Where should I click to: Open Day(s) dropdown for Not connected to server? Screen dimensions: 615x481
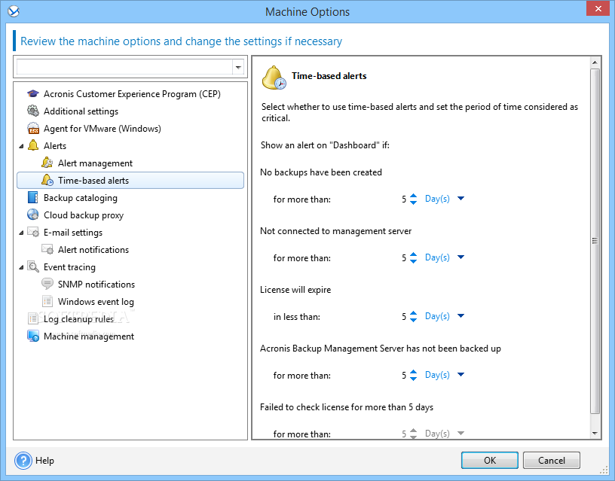tap(460, 257)
